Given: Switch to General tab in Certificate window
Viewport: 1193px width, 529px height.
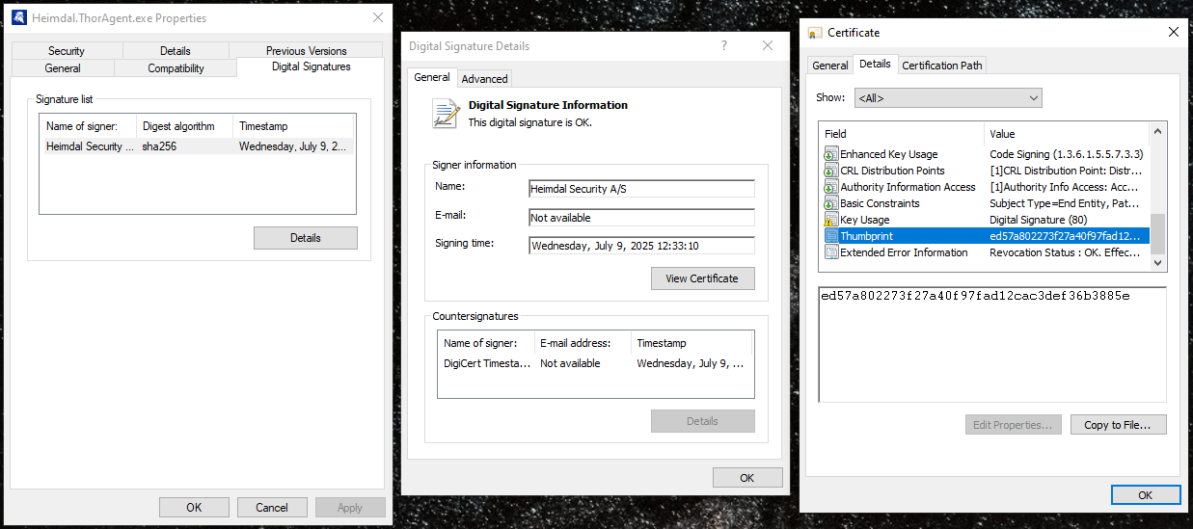Looking at the screenshot, I should pos(830,66).
